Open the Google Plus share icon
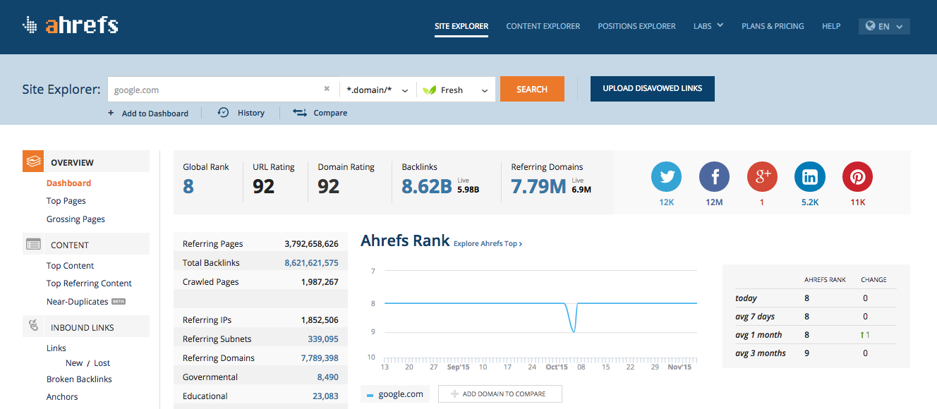This screenshot has height=409, width=937. pyautogui.click(x=762, y=177)
